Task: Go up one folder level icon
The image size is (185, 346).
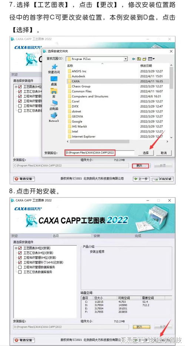Action: click(139, 59)
